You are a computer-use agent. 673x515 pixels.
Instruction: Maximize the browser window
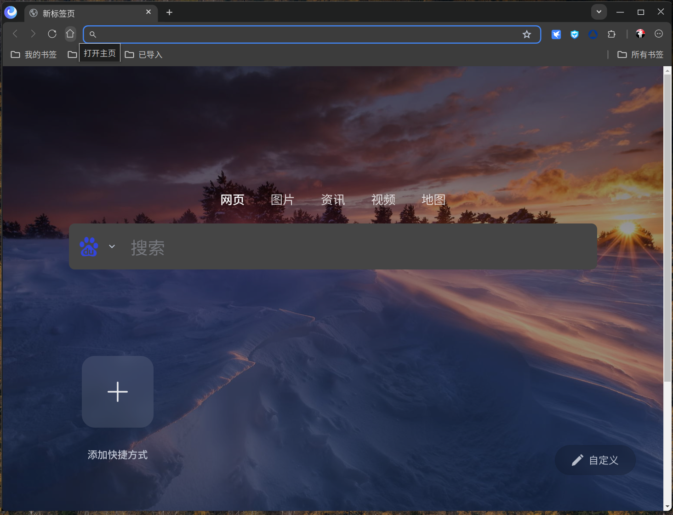[x=641, y=12]
